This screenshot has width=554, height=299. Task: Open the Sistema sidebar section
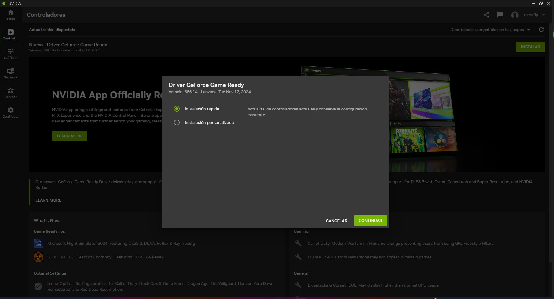[11, 74]
